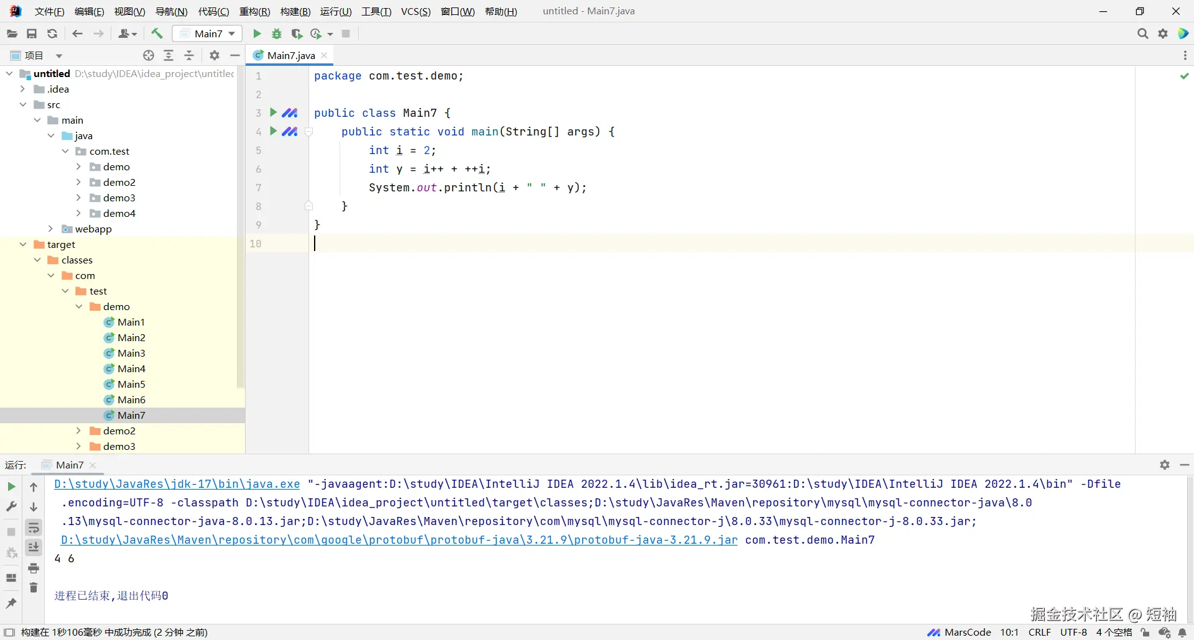1194x640 pixels.
Task: Open the 文件(F) menu
Action: (x=50, y=11)
